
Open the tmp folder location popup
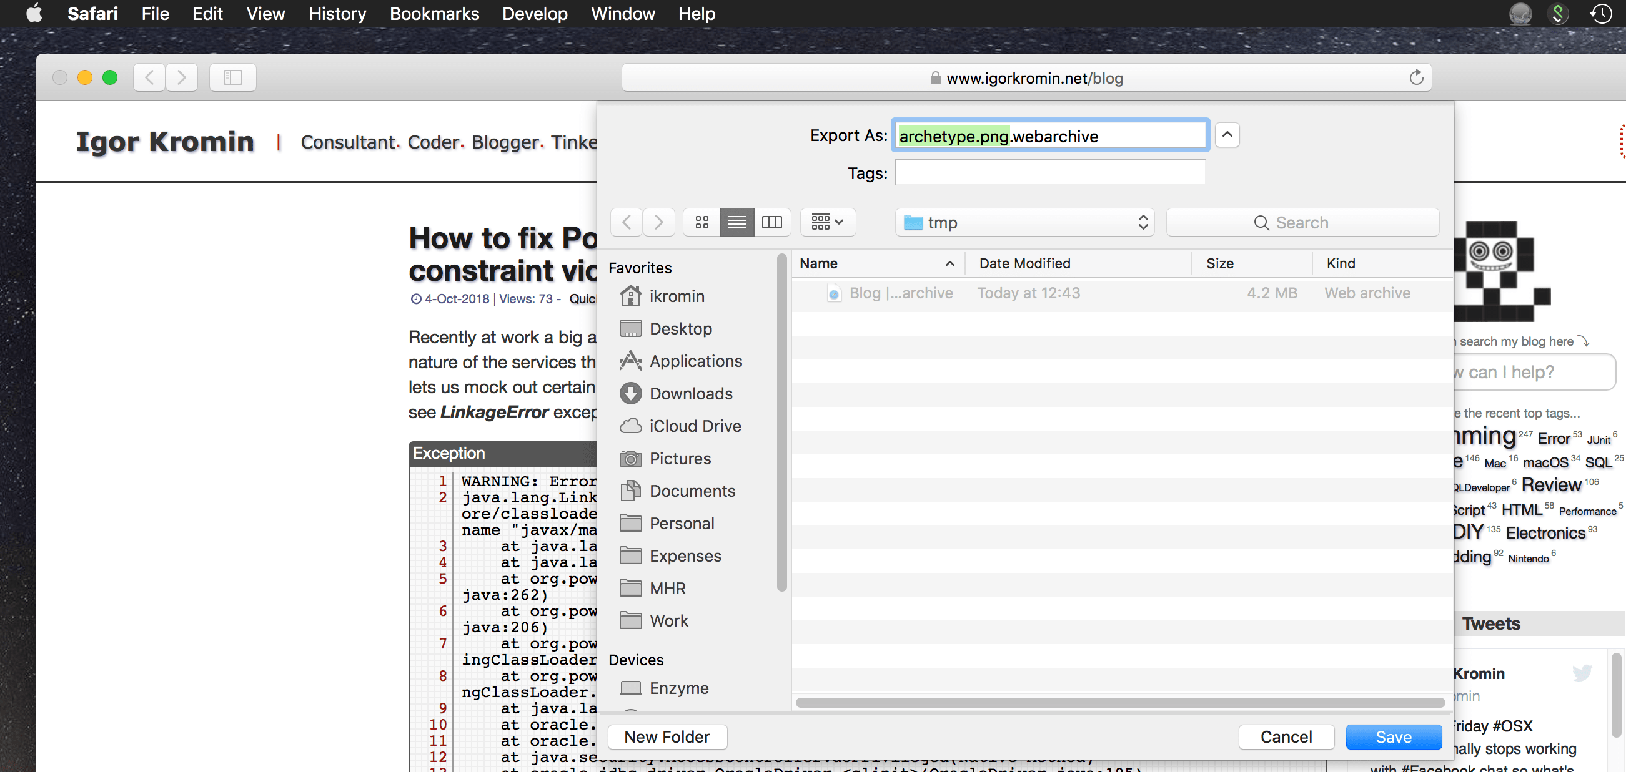coord(1024,222)
